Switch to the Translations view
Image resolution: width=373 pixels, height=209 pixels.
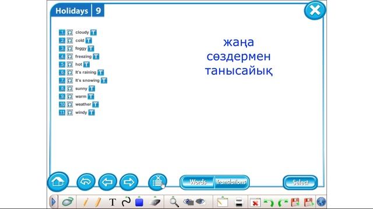pos(231,182)
